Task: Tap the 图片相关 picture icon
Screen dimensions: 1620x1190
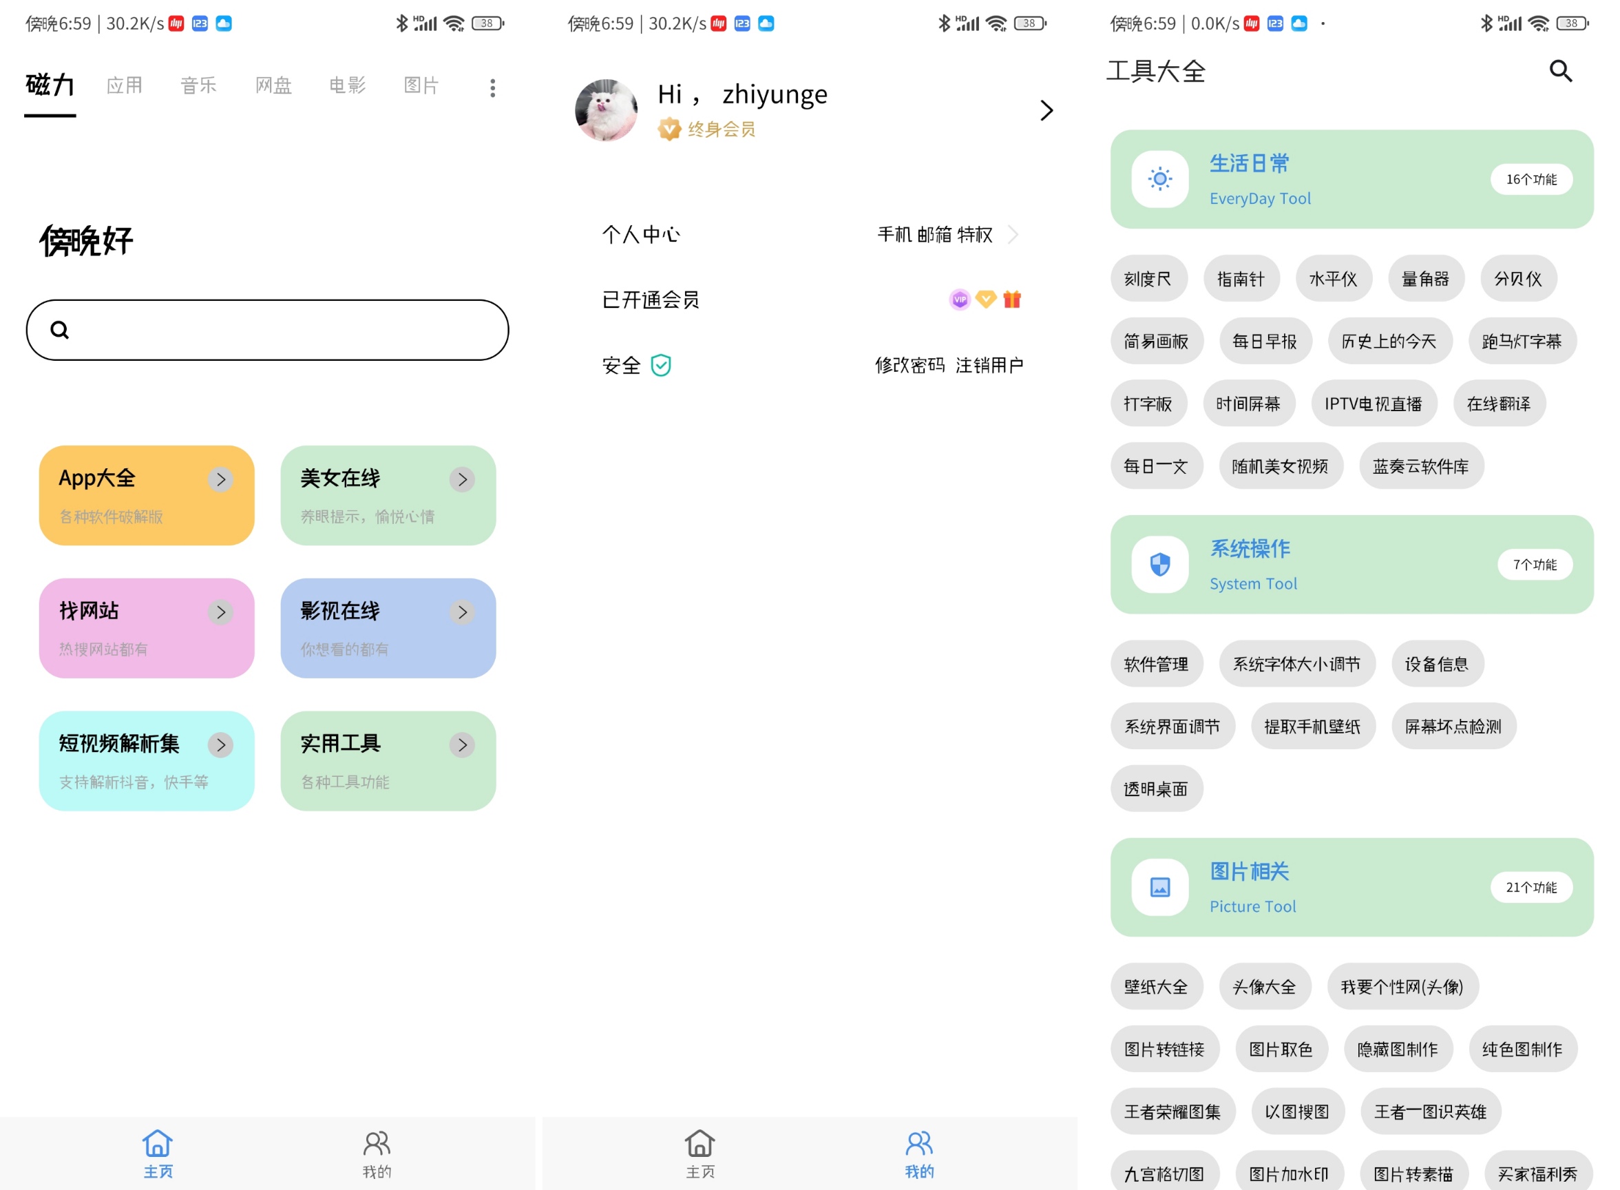Action: tap(1159, 888)
